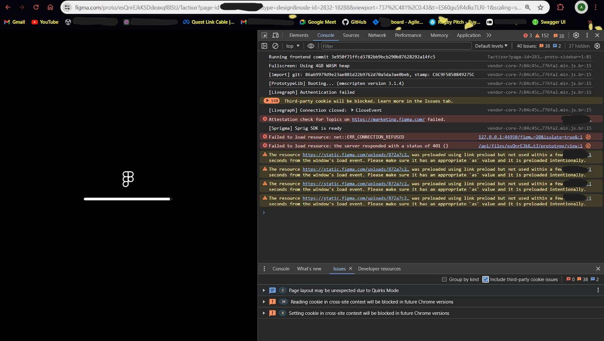The image size is (604, 341).
Task: Show more DevTools tabs chevron
Action: [x=489, y=35]
